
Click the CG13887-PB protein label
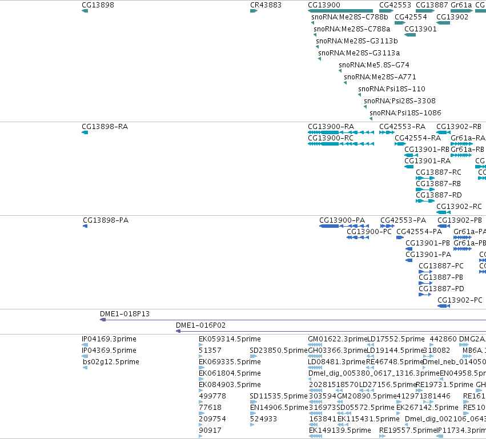tap(441, 277)
